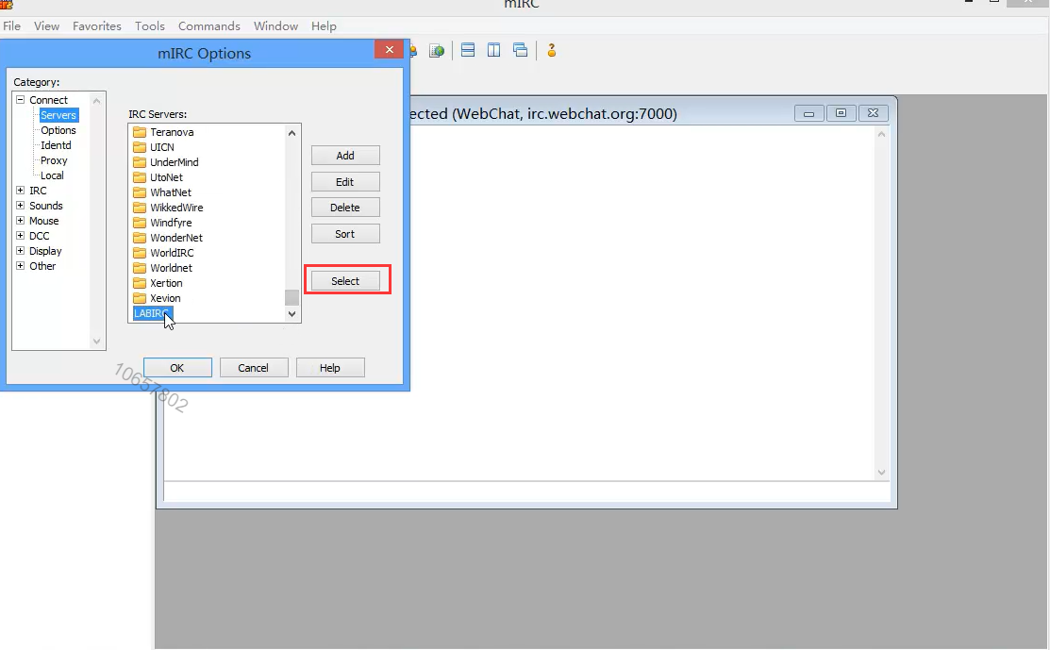Click the folder icon beside Windfyre
This screenshot has width=1050, height=650.
point(140,223)
